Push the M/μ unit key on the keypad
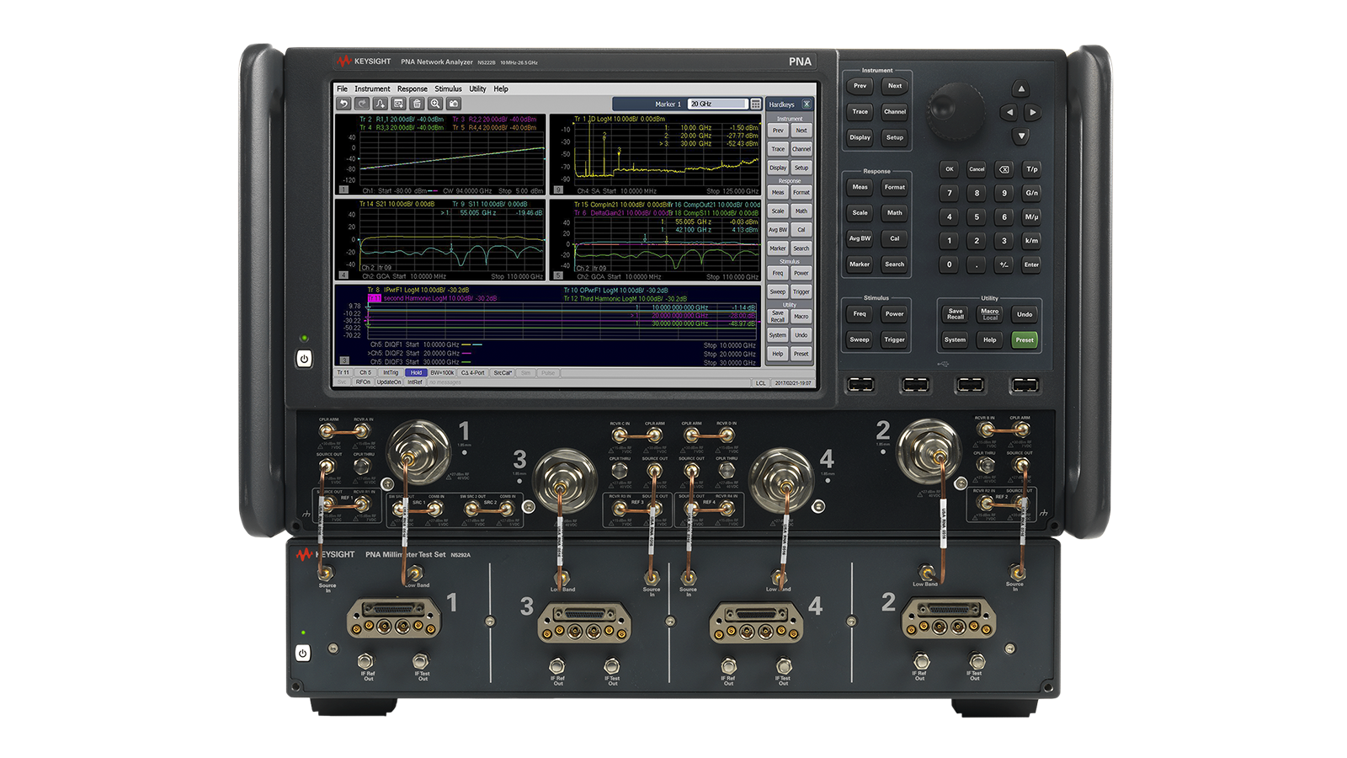Image resolution: width=1347 pixels, height=758 pixels. 1031,216
